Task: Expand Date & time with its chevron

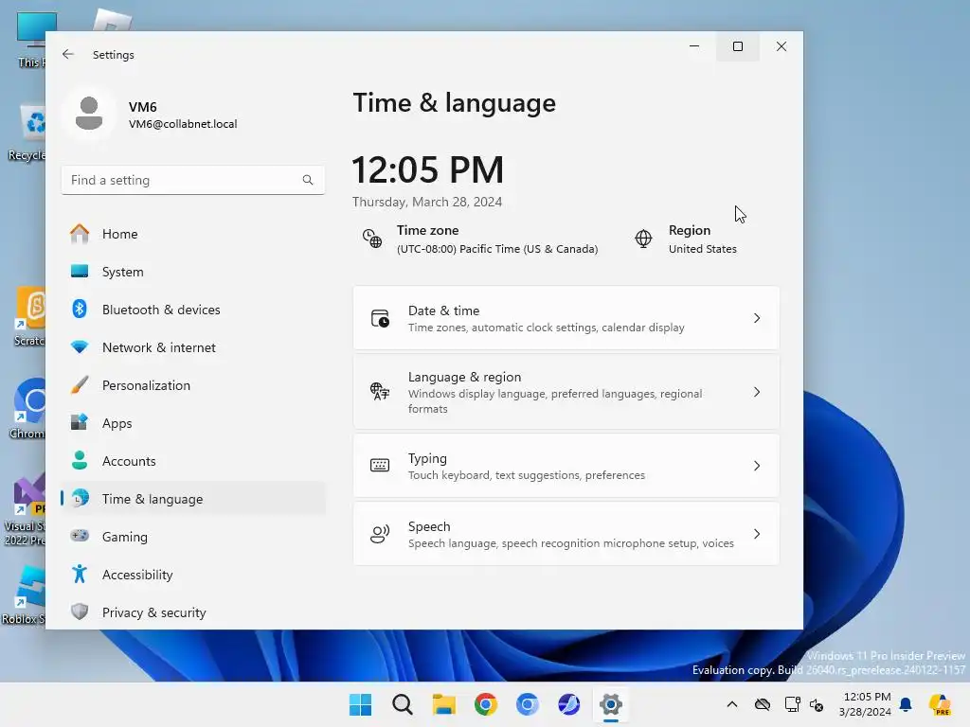Action: (757, 318)
